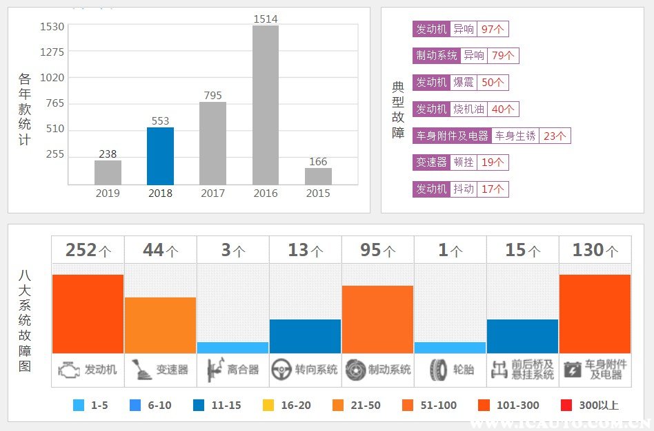Image resolution: width=654 pixels, height=431 pixels.
Task: Click the yellow 16-20 legend swatch
Action: pyautogui.click(x=268, y=406)
